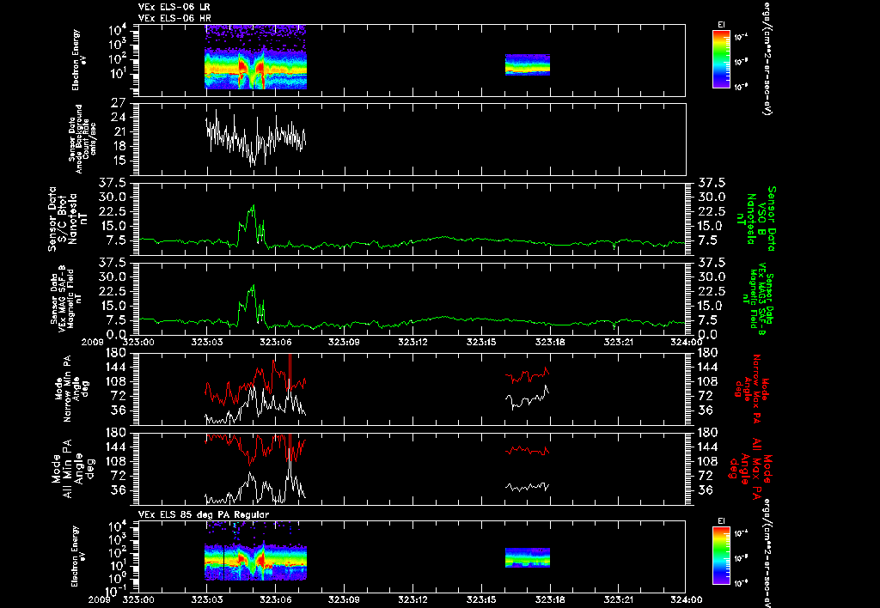This screenshot has width=880, height=608.
Task: Click '323:09' on the bottom time axis
Action: [x=344, y=599]
